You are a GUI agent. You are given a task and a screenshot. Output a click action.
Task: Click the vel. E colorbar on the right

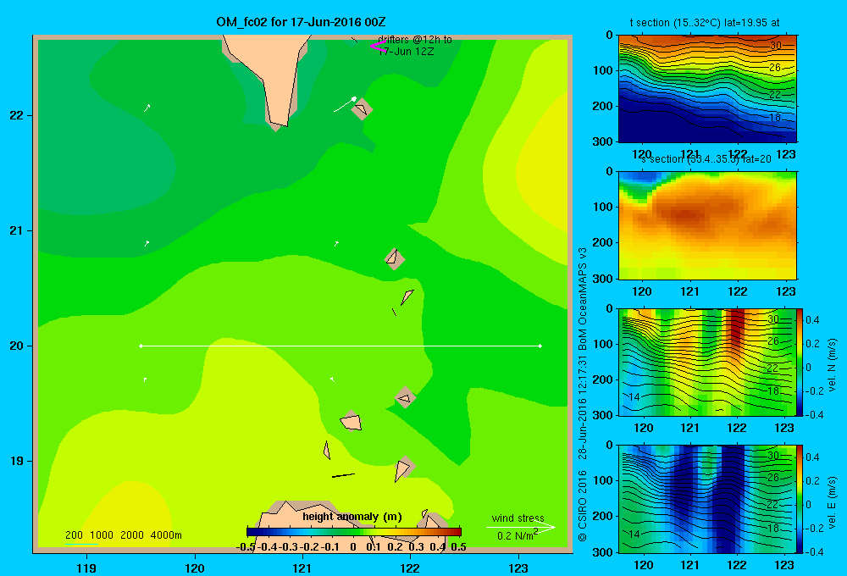pos(800,499)
